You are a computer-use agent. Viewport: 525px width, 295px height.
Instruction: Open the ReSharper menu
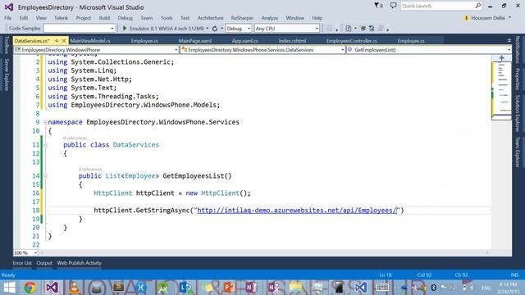242,18
